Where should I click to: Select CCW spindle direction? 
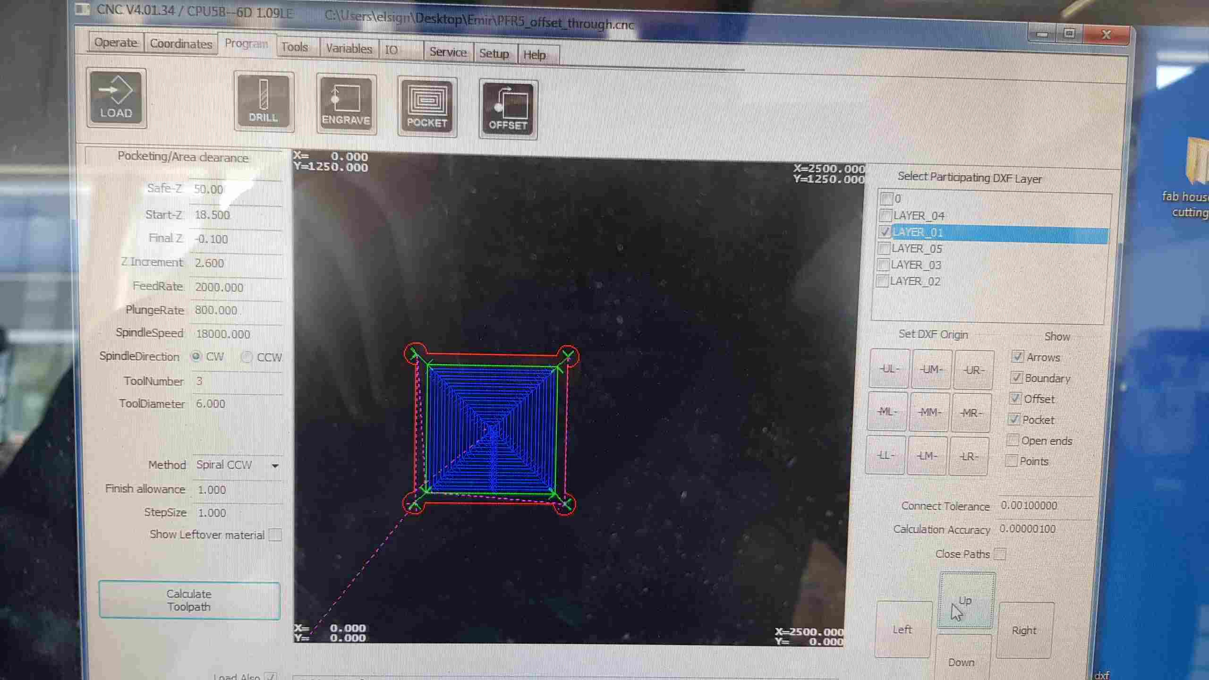coord(246,357)
